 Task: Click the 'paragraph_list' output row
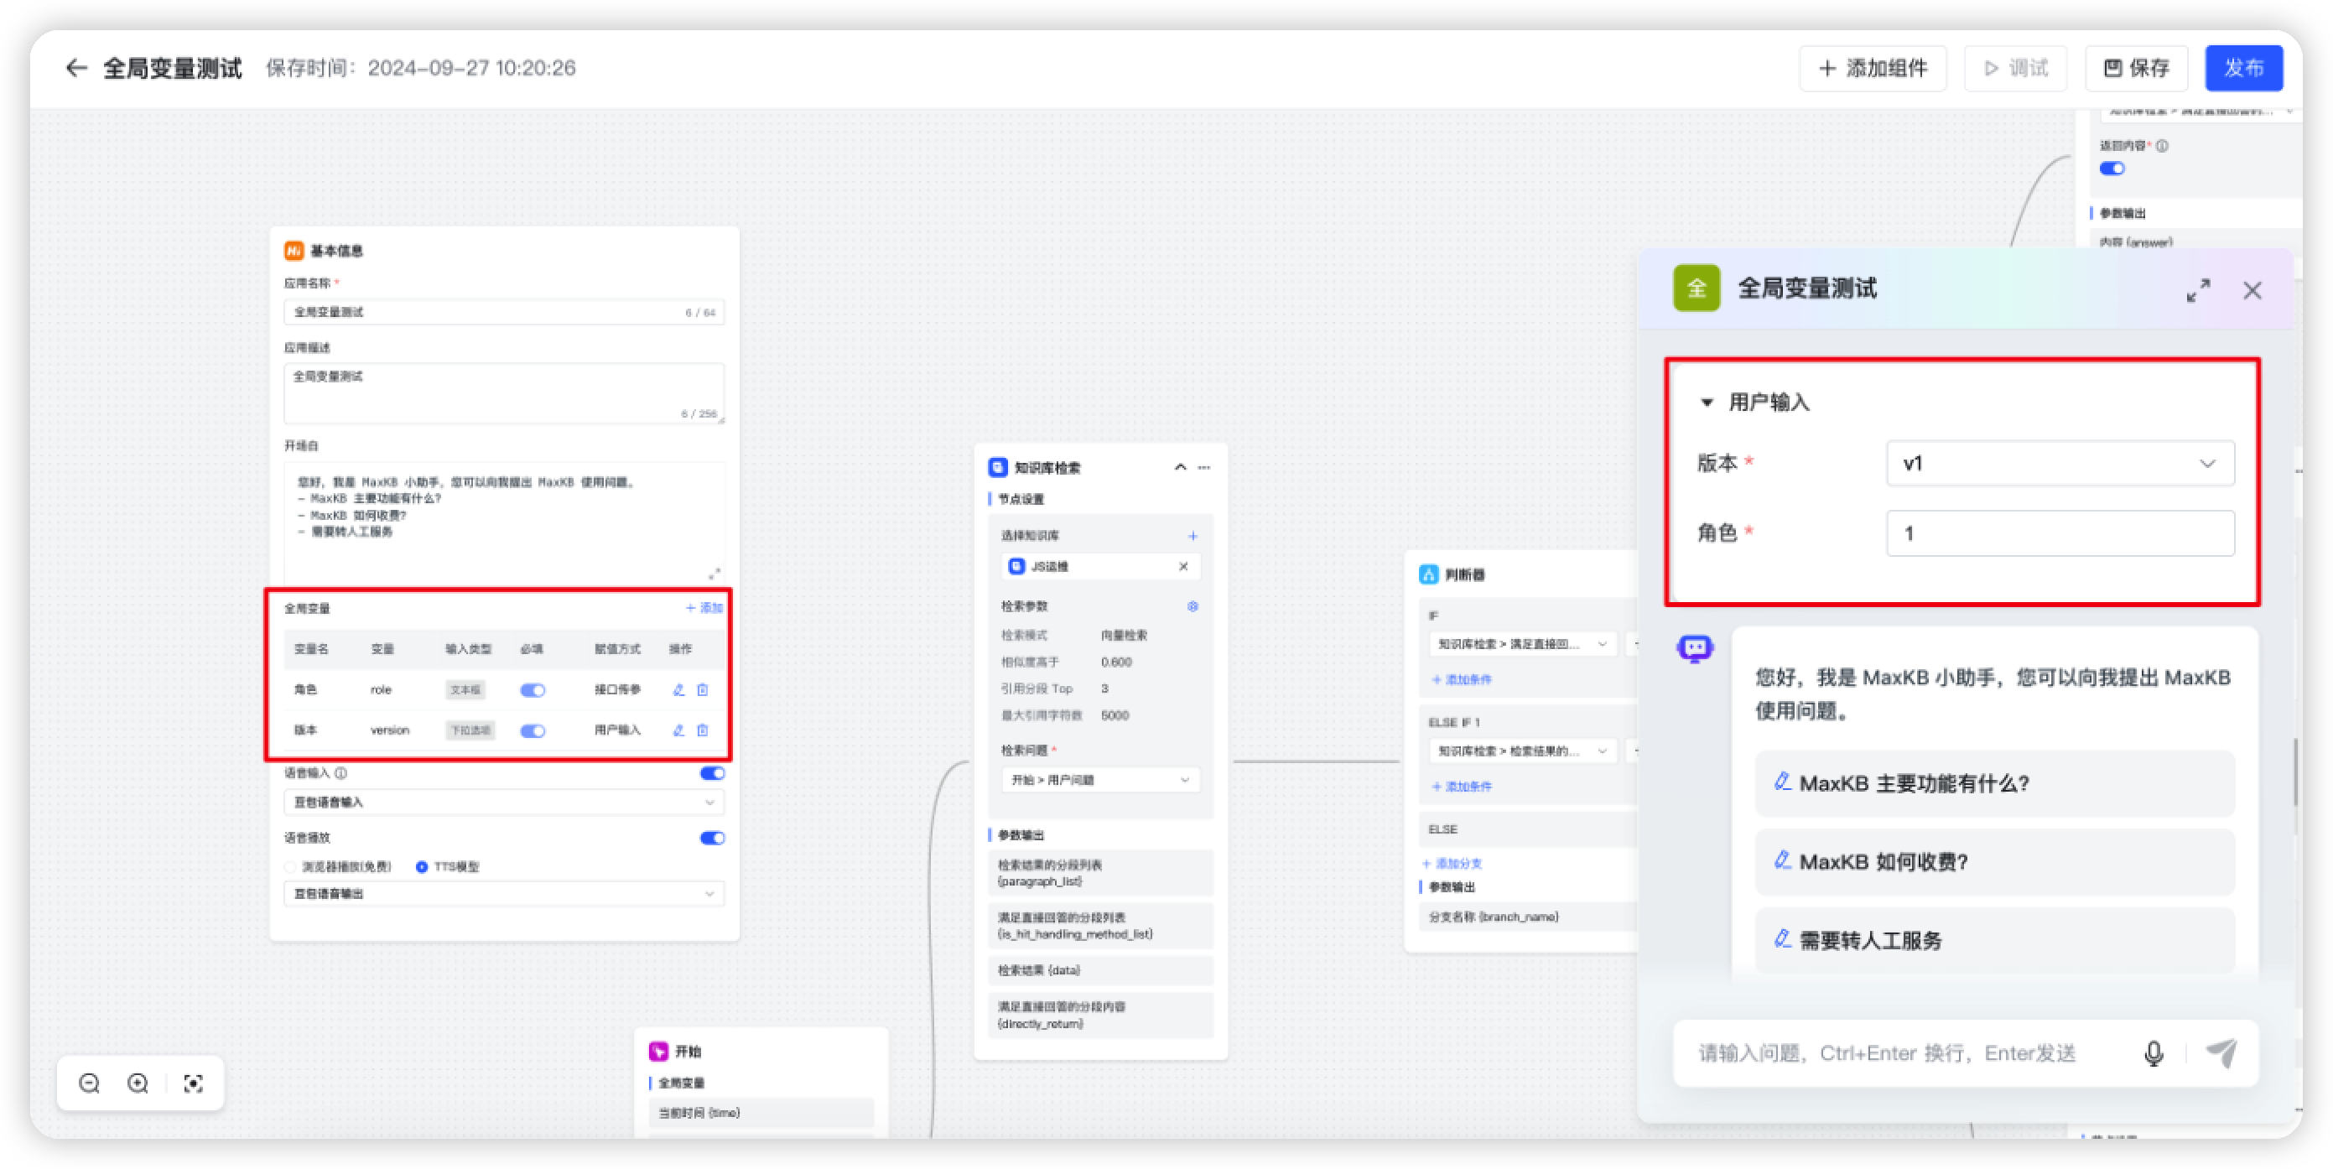[x=1100, y=873]
